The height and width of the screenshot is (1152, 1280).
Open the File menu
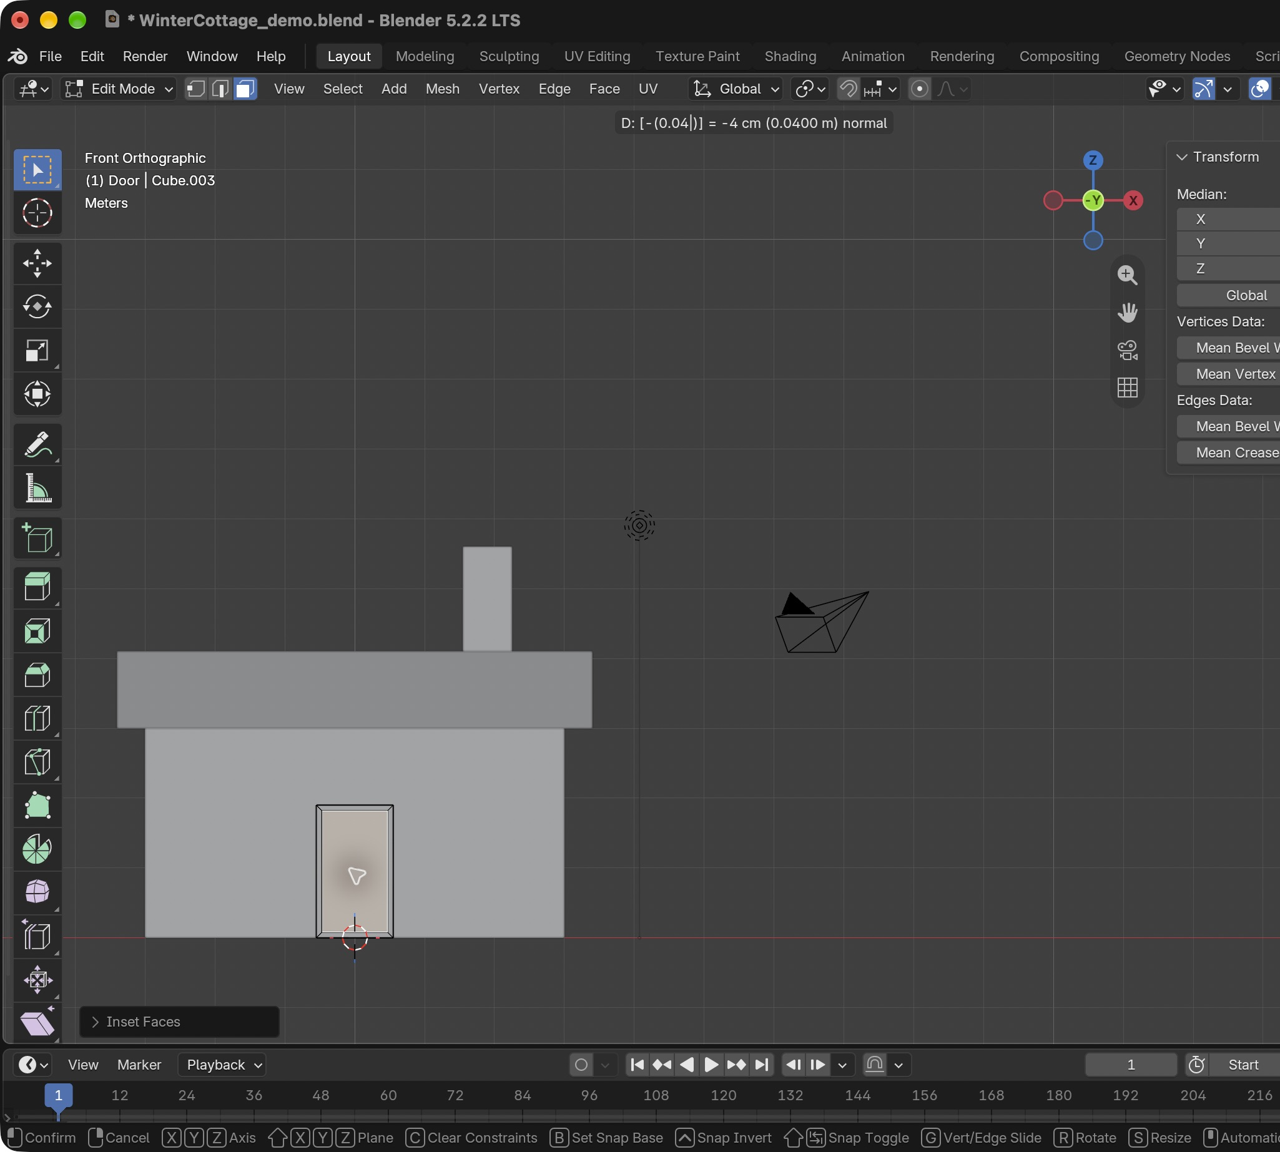coord(51,56)
